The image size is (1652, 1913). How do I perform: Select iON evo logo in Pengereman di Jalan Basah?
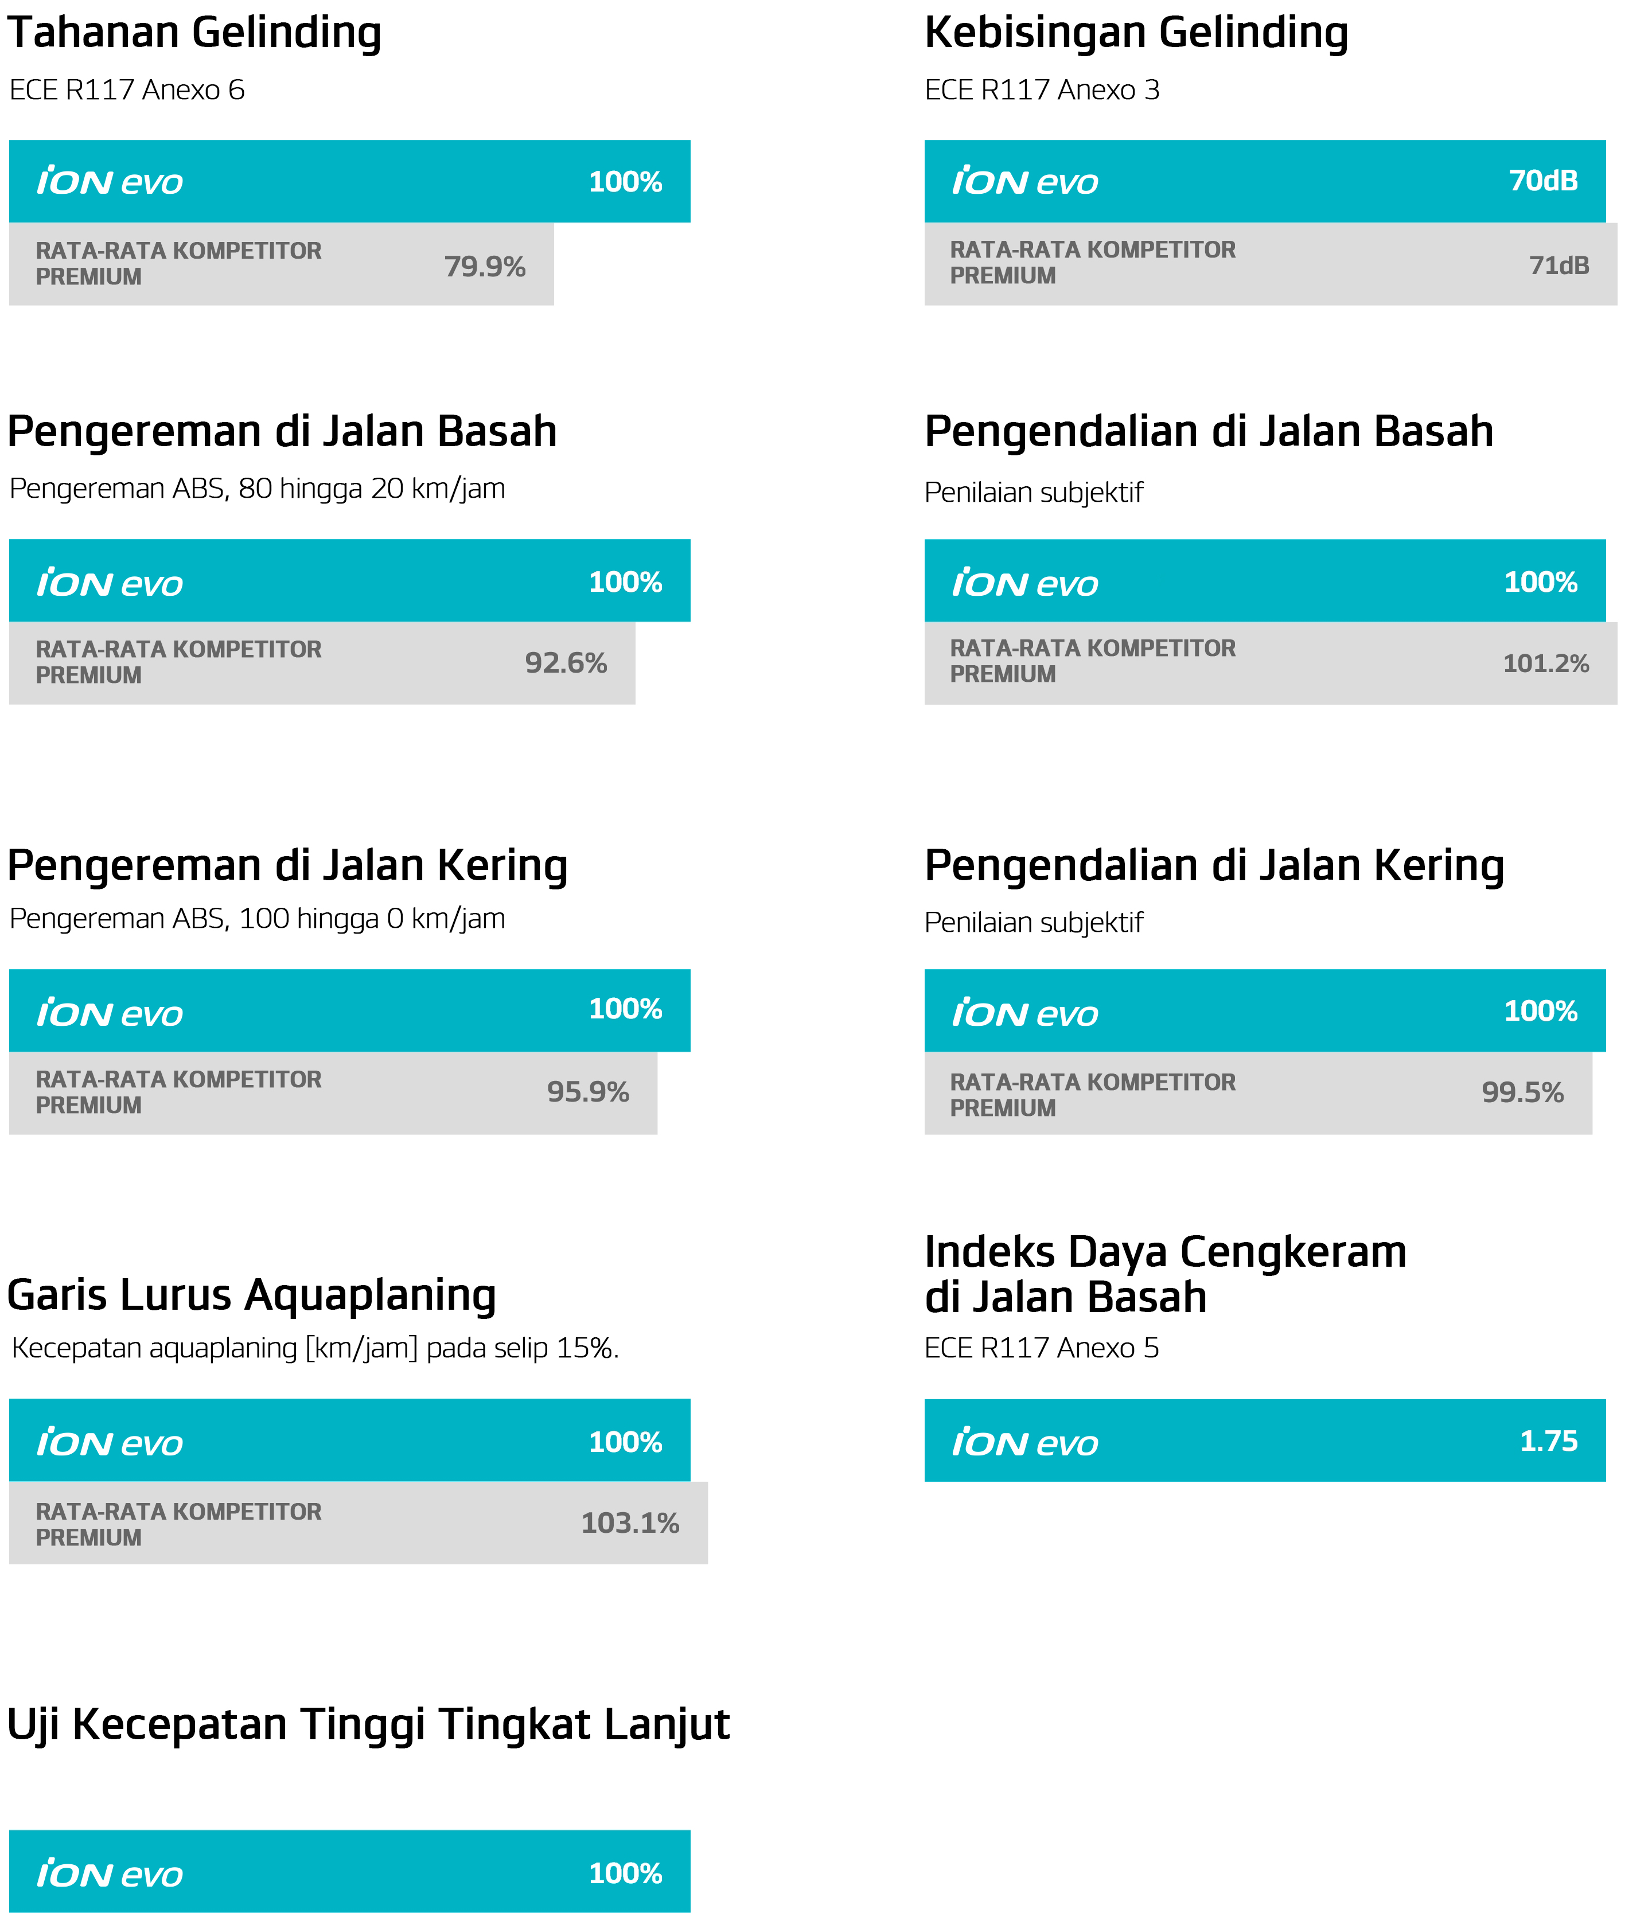pos(110,583)
